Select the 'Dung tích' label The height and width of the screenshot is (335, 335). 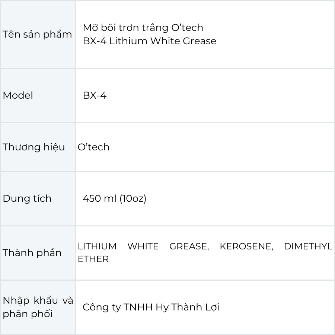(x=27, y=198)
